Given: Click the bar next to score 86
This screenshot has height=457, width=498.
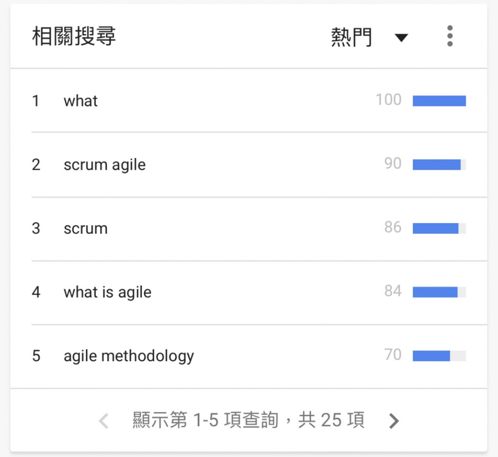Looking at the screenshot, I should (x=439, y=228).
